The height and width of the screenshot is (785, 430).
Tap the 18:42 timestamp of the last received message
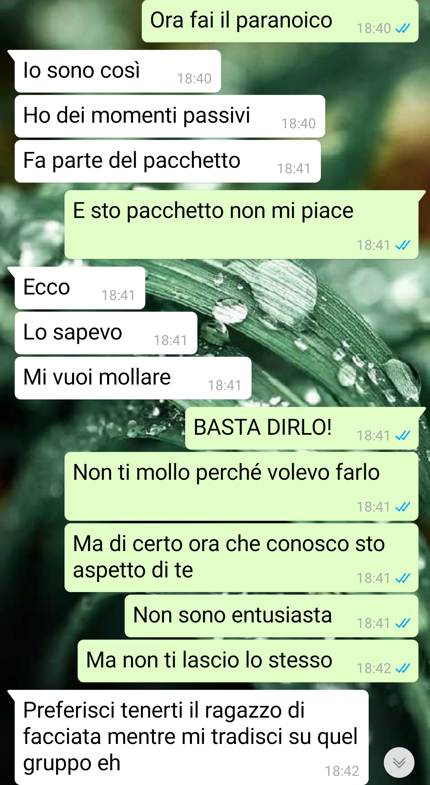(x=342, y=771)
